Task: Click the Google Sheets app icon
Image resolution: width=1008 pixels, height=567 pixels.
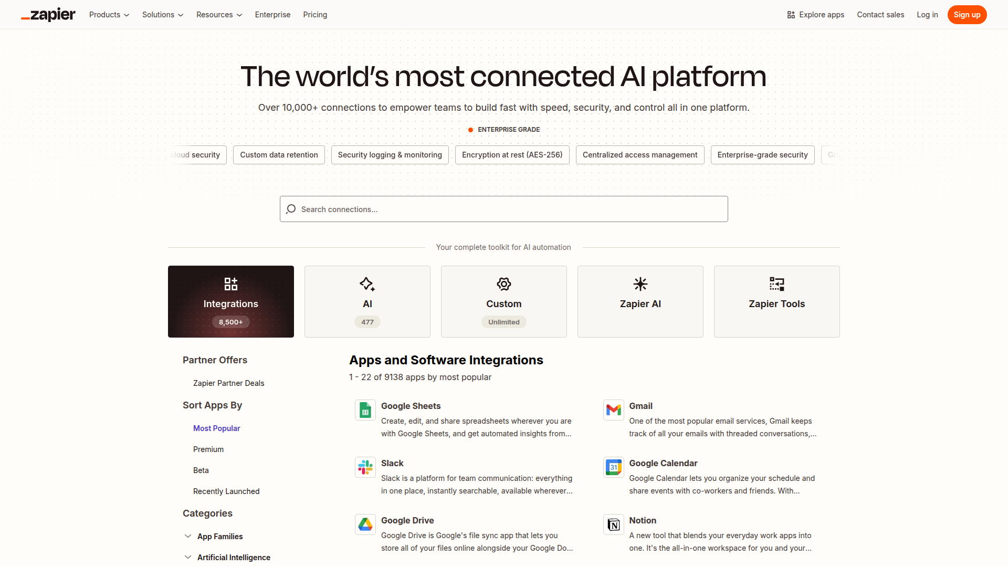Action: point(365,410)
